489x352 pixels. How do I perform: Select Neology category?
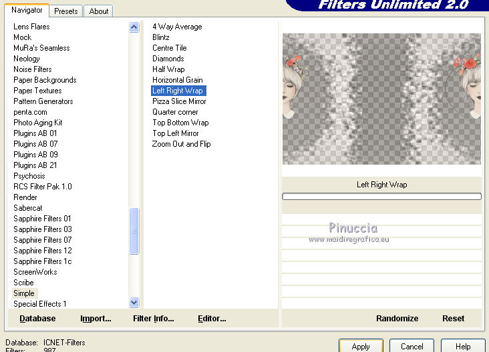27,59
